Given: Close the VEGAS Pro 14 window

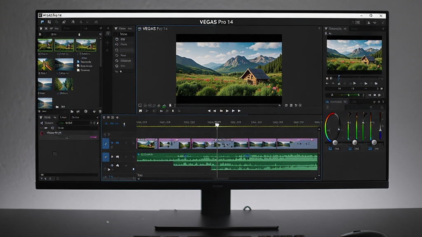Looking at the screenshot, I should click(381, 16).
